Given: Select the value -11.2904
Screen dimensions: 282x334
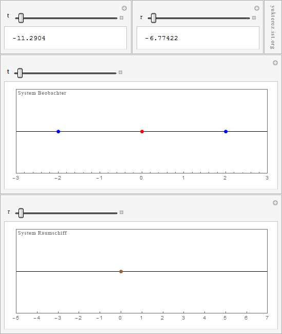Looking at the screenshot, I should tap(29, 38).
